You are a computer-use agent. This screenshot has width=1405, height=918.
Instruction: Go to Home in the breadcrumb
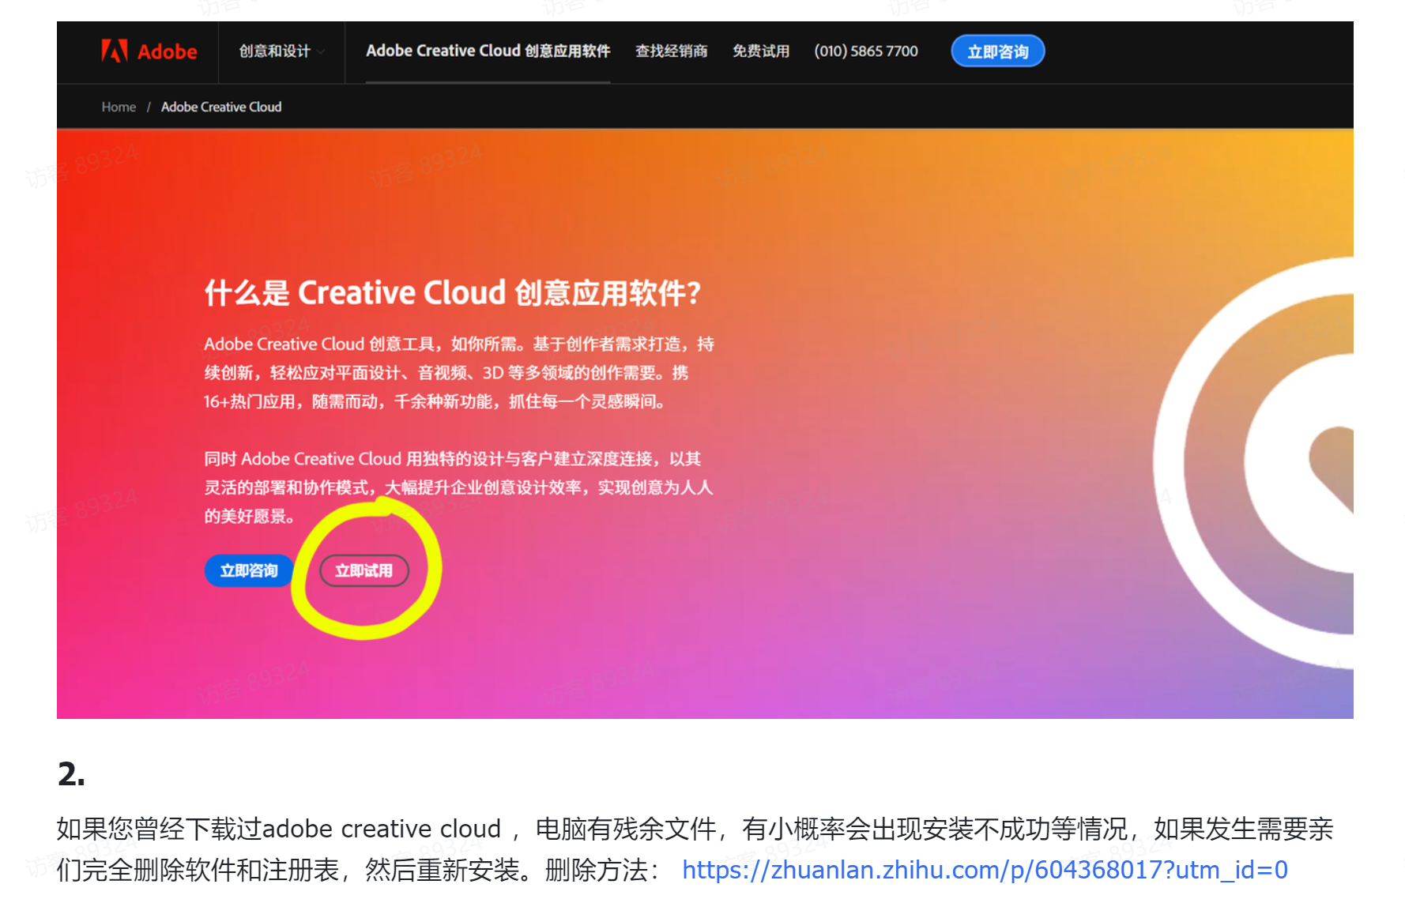pos(119,107)
